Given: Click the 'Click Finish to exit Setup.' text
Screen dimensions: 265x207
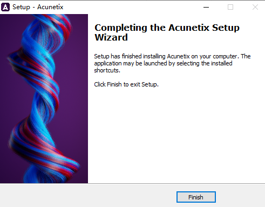Looking at the screenshot, I should [x=126, y=84].
